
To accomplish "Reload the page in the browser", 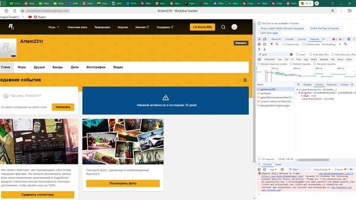I will (x=15, y=11).
